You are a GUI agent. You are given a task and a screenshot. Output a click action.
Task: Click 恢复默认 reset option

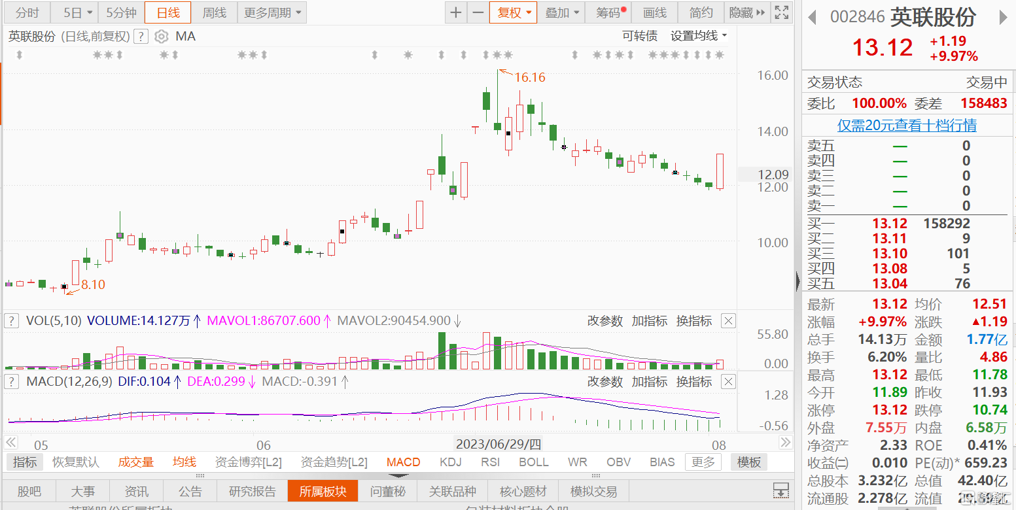tap(76, 462)
